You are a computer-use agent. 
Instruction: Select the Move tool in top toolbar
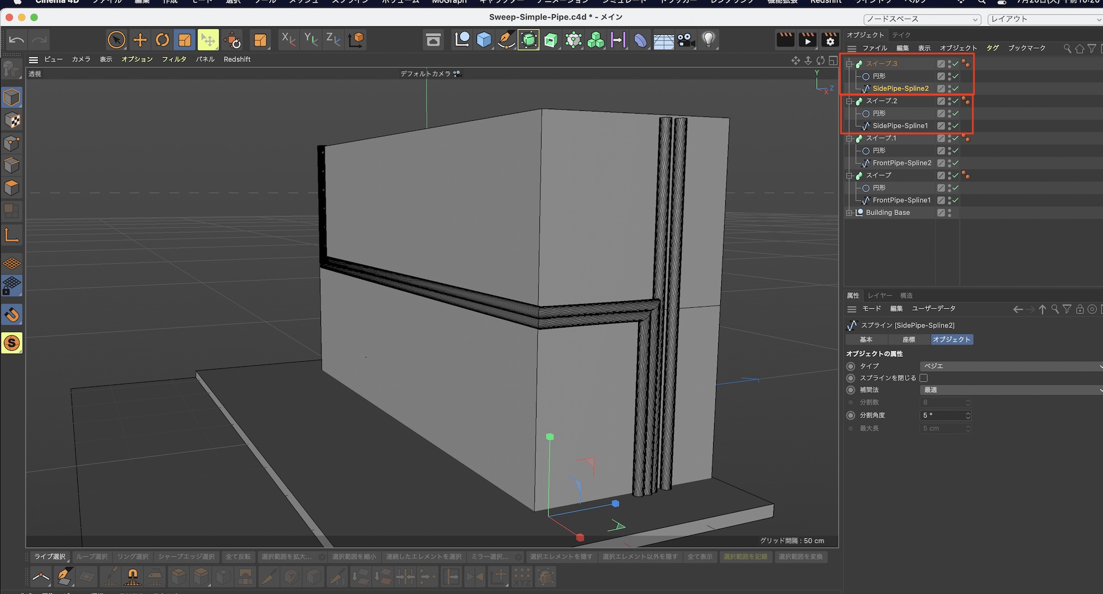pos(140,40)
